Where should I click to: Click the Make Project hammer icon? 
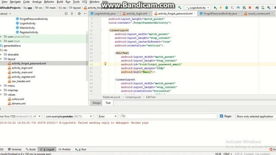[179, 8]
